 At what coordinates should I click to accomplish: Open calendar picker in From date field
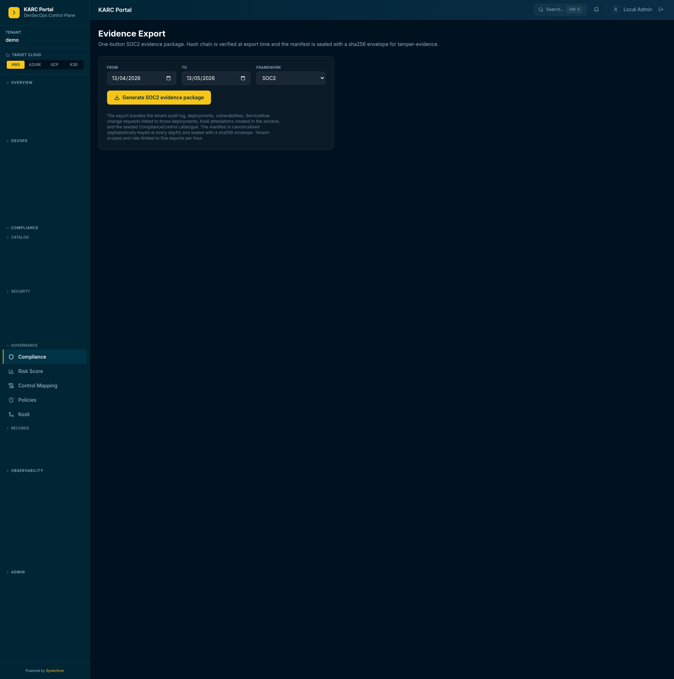coord(168,78)
